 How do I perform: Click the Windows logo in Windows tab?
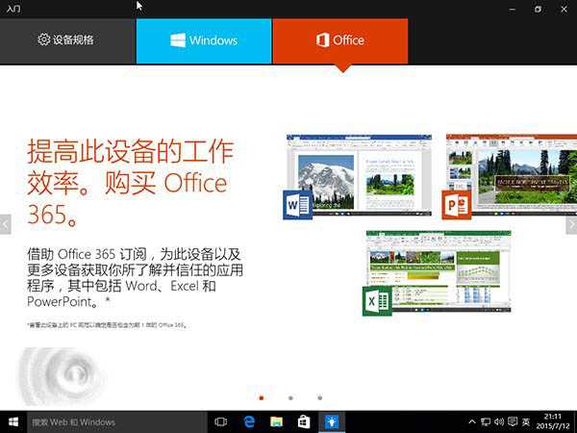click(178, 40)
